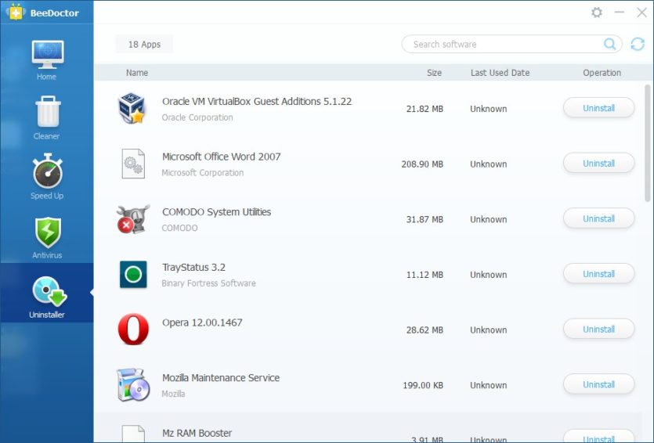Open the Cleaner trash can tool
Image resolution: width=654 pixels, height=443 pixels.
(x=47, y=118)
